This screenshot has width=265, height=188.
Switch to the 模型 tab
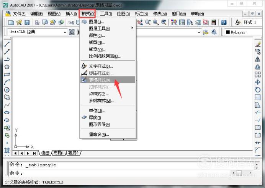[45, 153]
